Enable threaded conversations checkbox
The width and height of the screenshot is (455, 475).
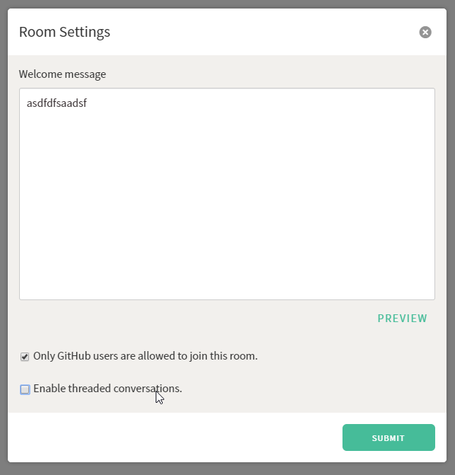pos(25,389)
